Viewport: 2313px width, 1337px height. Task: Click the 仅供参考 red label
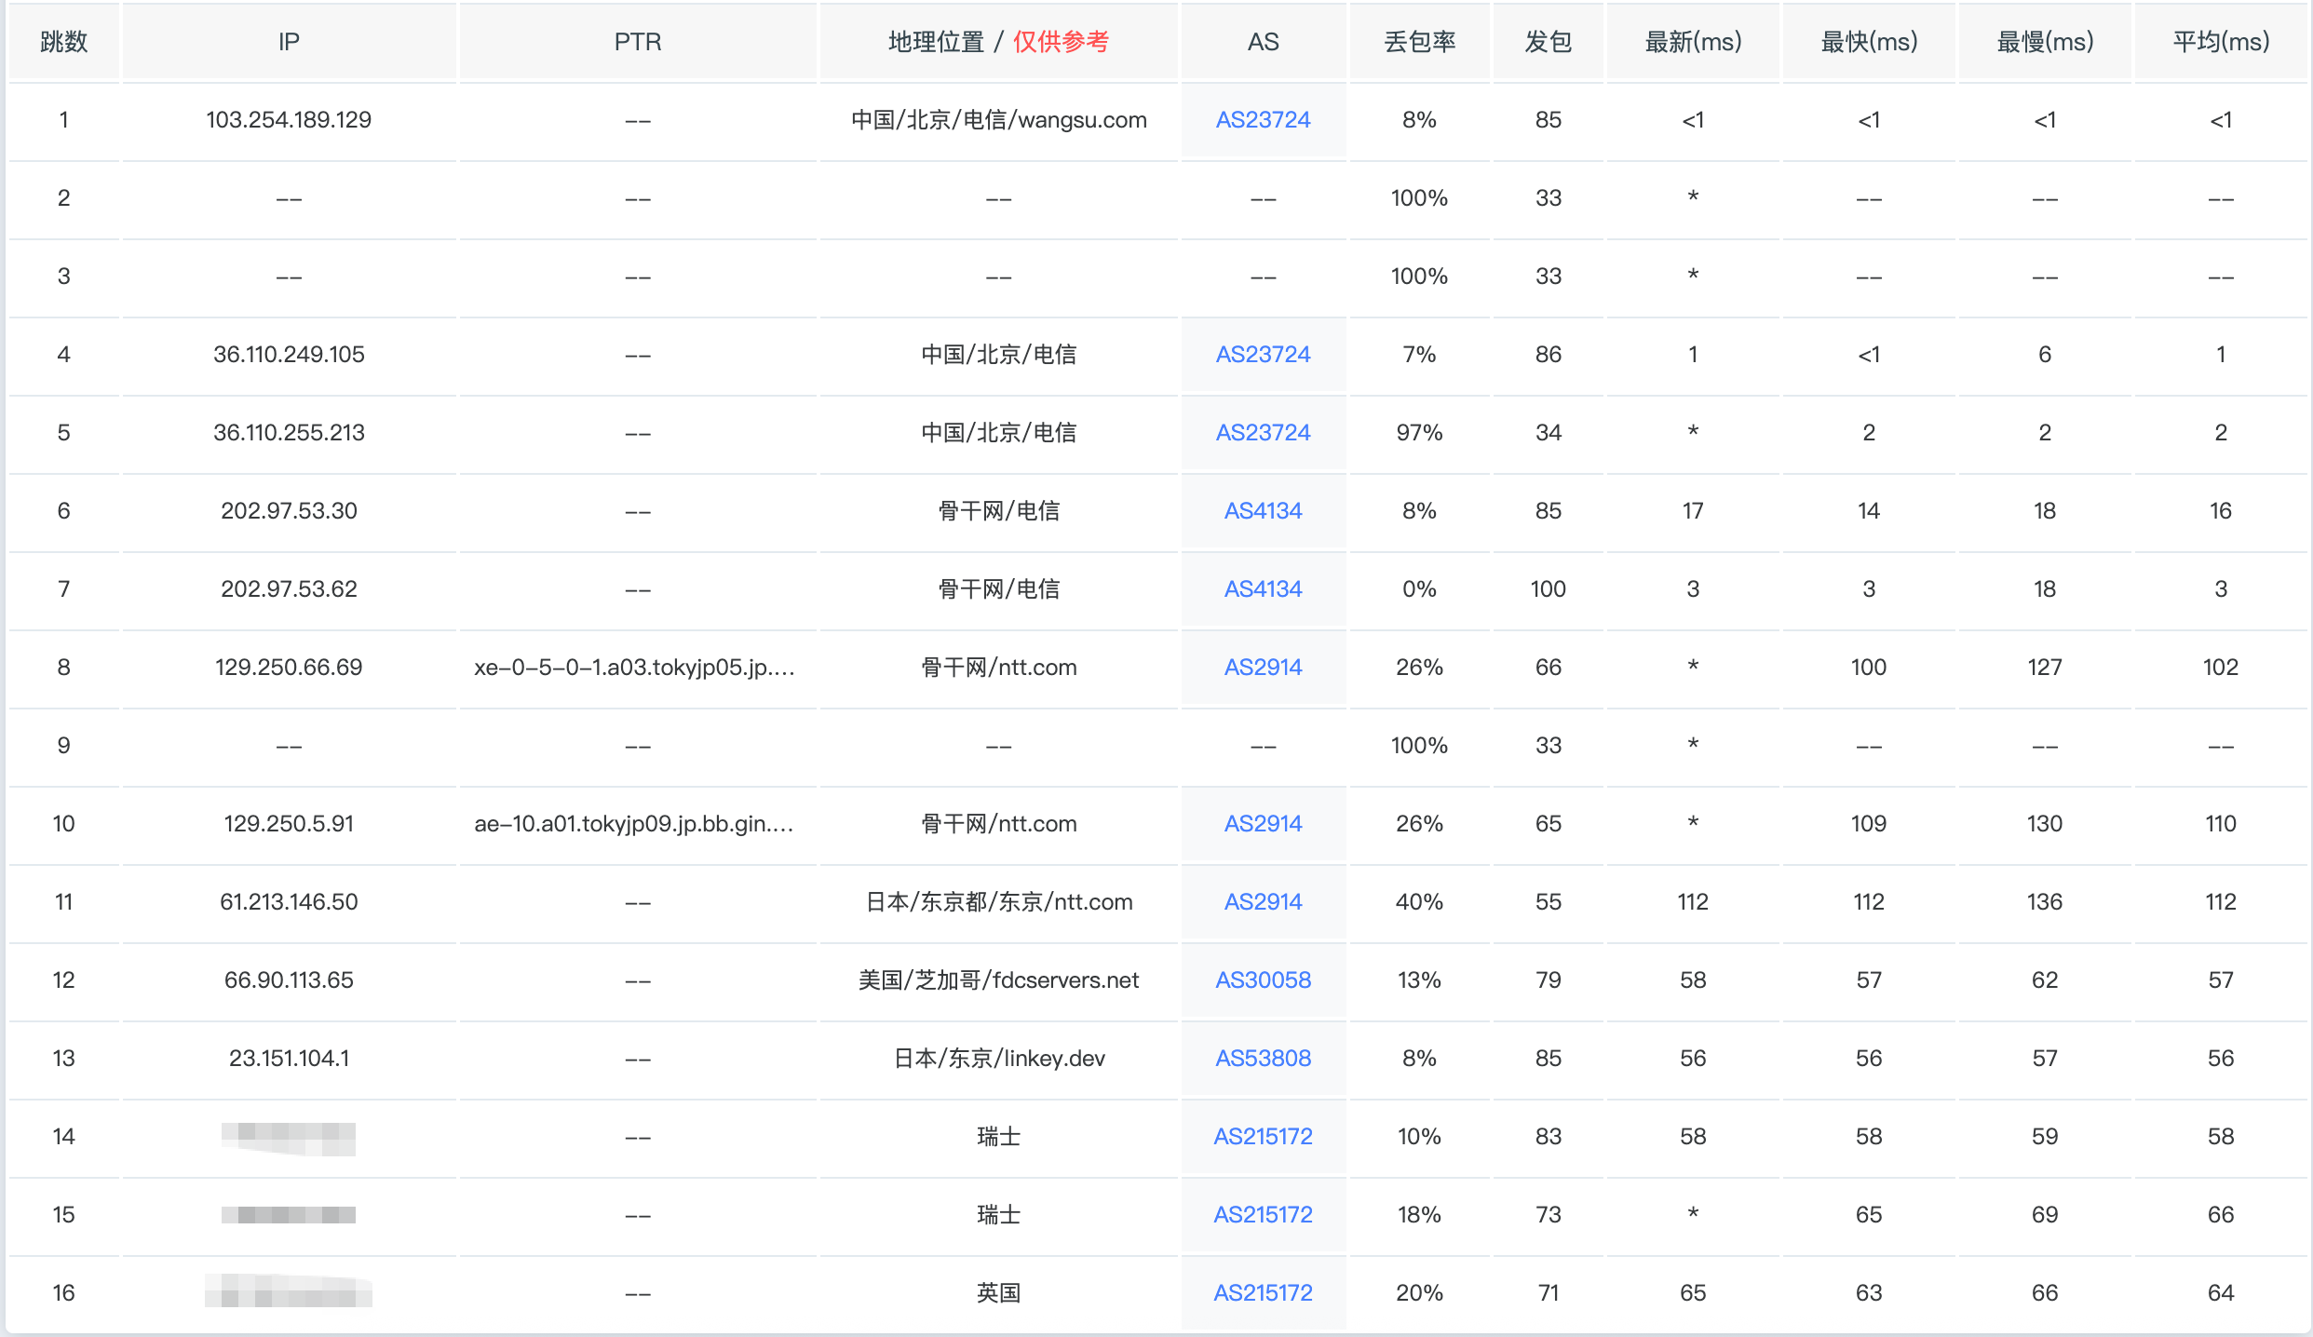pos(1061,42)
